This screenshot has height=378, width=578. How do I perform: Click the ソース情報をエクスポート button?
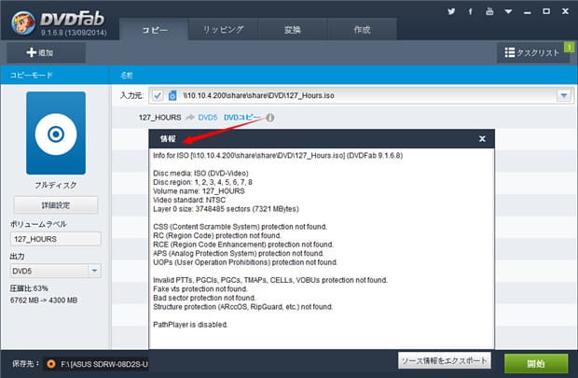coord(444,362)
